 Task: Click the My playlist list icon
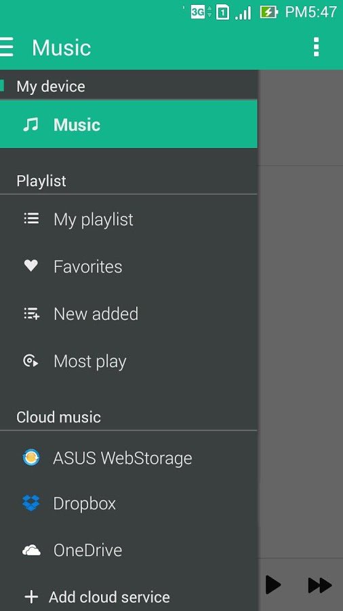(x=31, y=219)
